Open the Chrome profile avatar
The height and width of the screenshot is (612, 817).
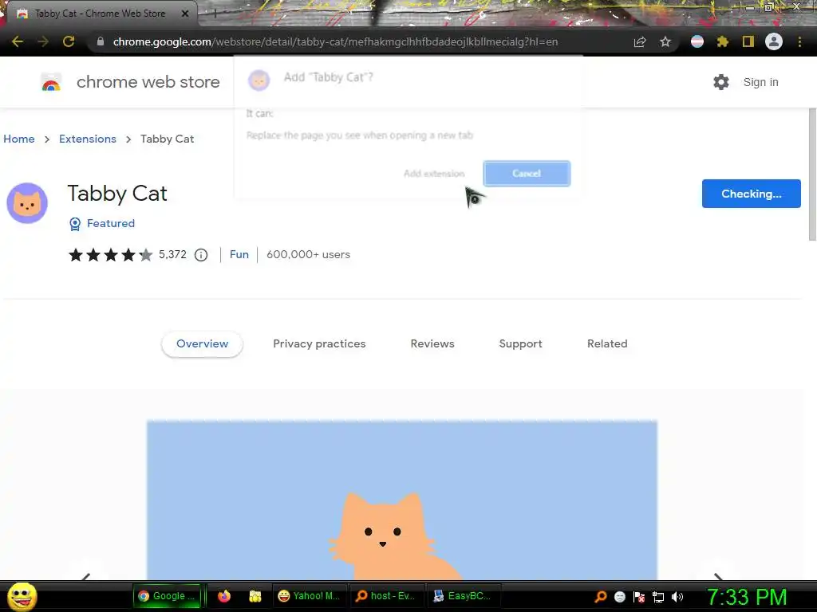click(773, 41)
